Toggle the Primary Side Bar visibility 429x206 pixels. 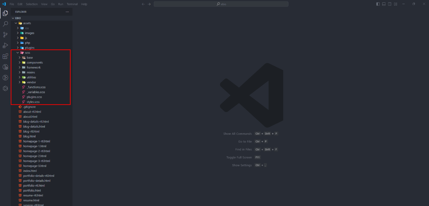pos(378,4)
